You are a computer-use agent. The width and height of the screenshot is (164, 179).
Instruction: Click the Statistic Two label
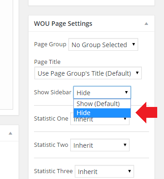51,145
